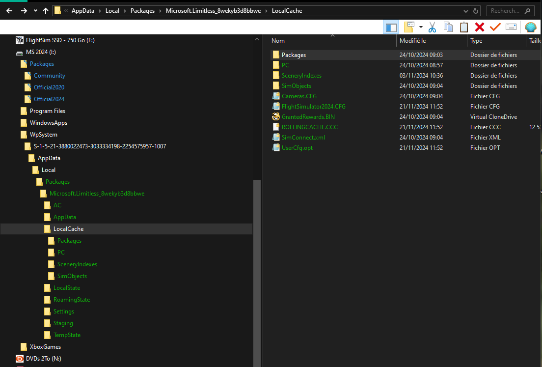Click the folder tree vertical scrollbar thumb
The width and height of the screenshot is (542, 367).
point(257,273)
